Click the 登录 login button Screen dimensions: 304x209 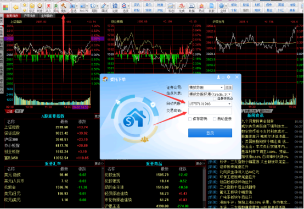tap(210, 133)
